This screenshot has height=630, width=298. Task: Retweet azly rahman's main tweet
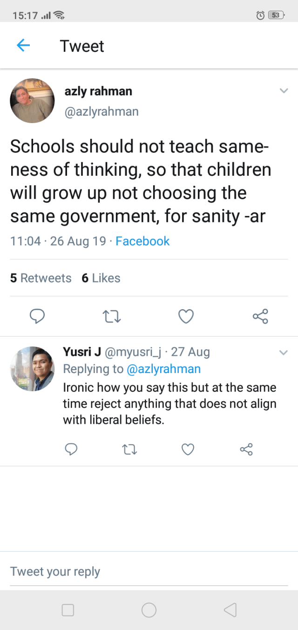click(x=112, y=317)
